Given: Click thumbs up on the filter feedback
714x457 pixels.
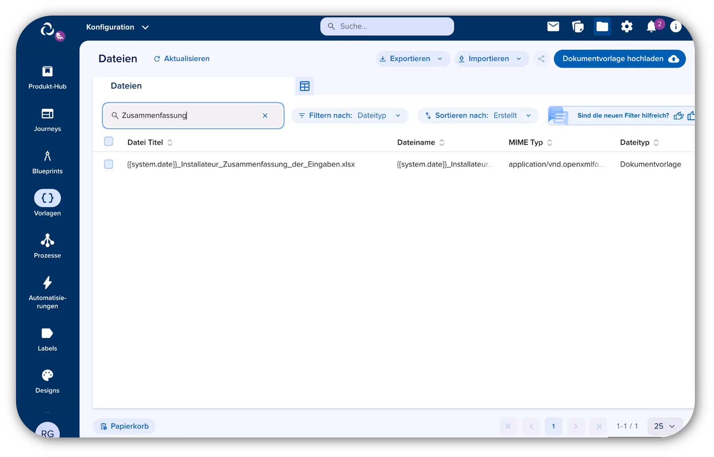Looking at the screenshot, I should click(x=678, y=116).
